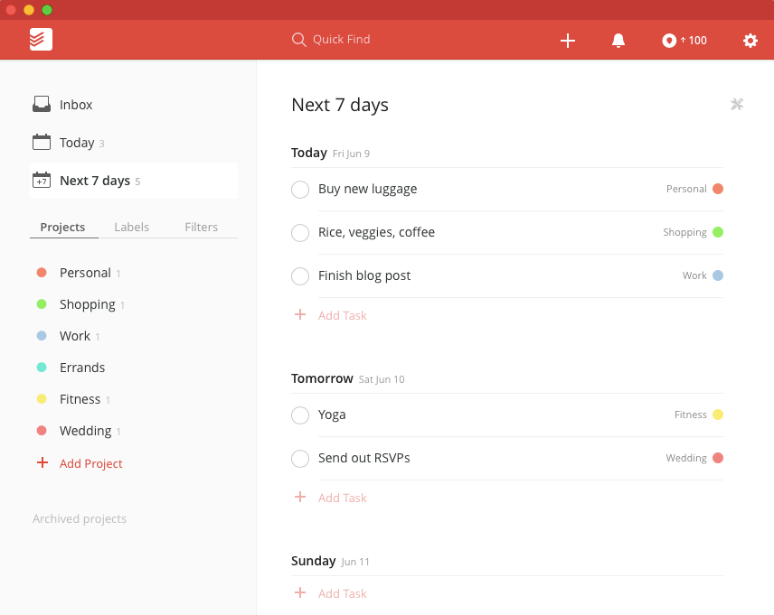Open the settings gear menu

pyautogui.click(x=750, y=41)
